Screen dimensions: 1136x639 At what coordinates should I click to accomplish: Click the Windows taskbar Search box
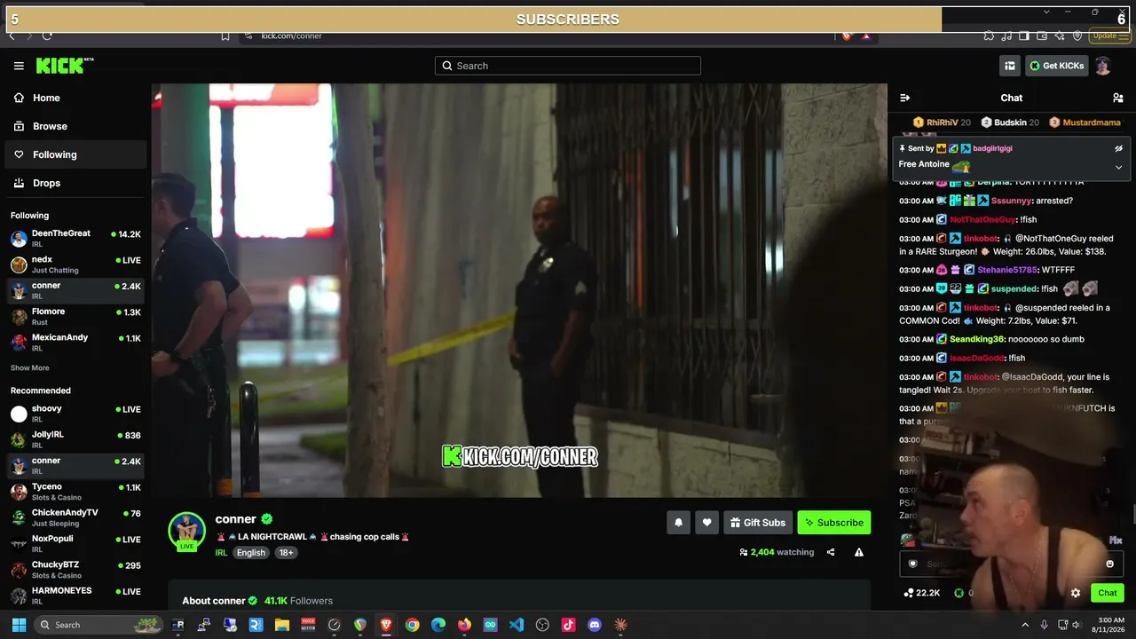click(x=99, y=625)
